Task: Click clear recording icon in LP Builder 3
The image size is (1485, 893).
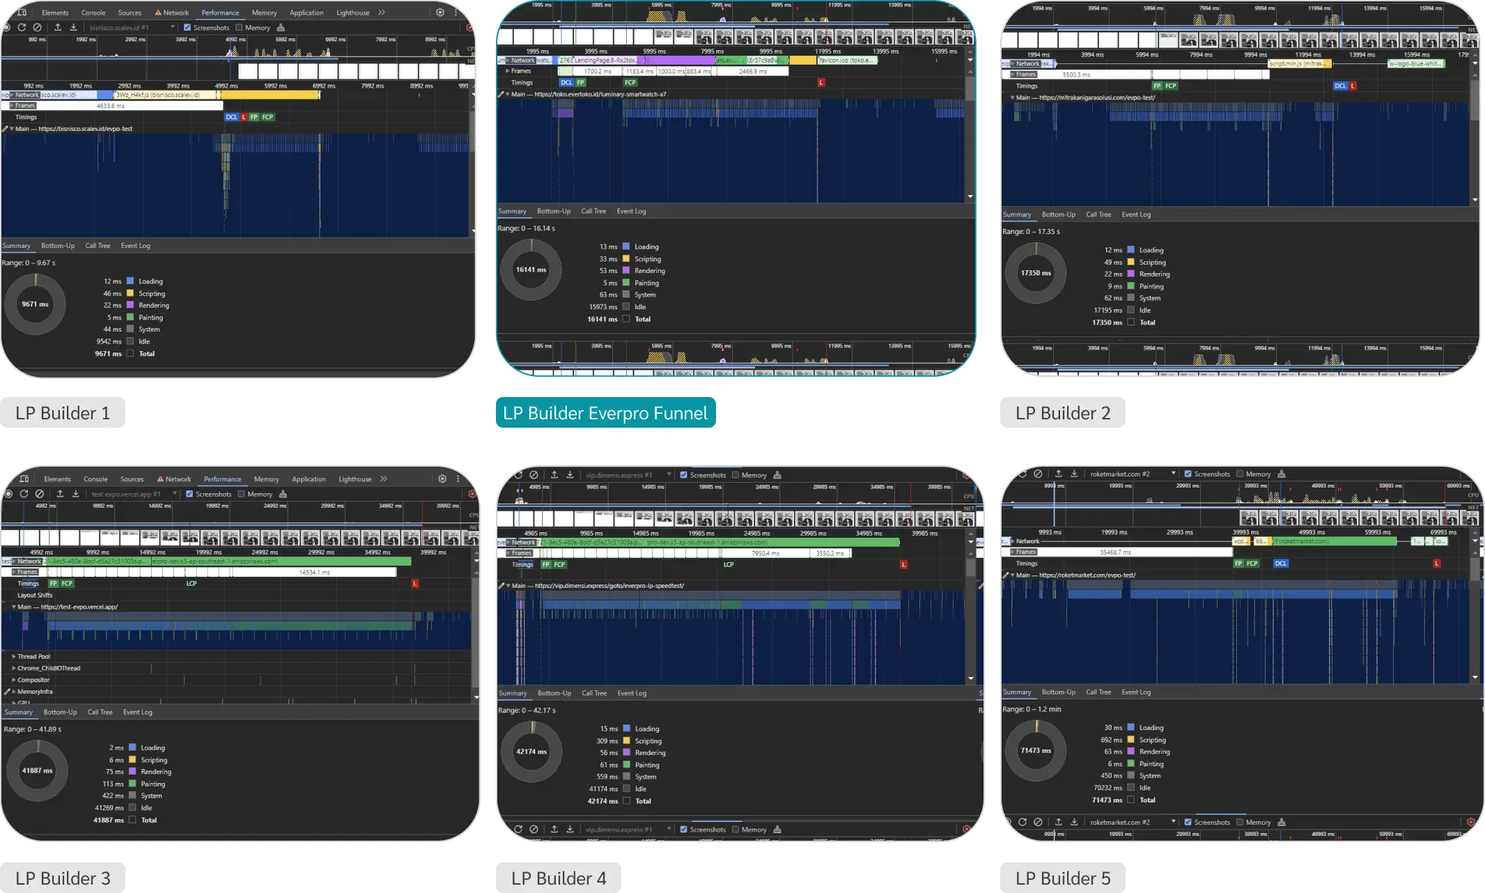Action: point(40,494)
